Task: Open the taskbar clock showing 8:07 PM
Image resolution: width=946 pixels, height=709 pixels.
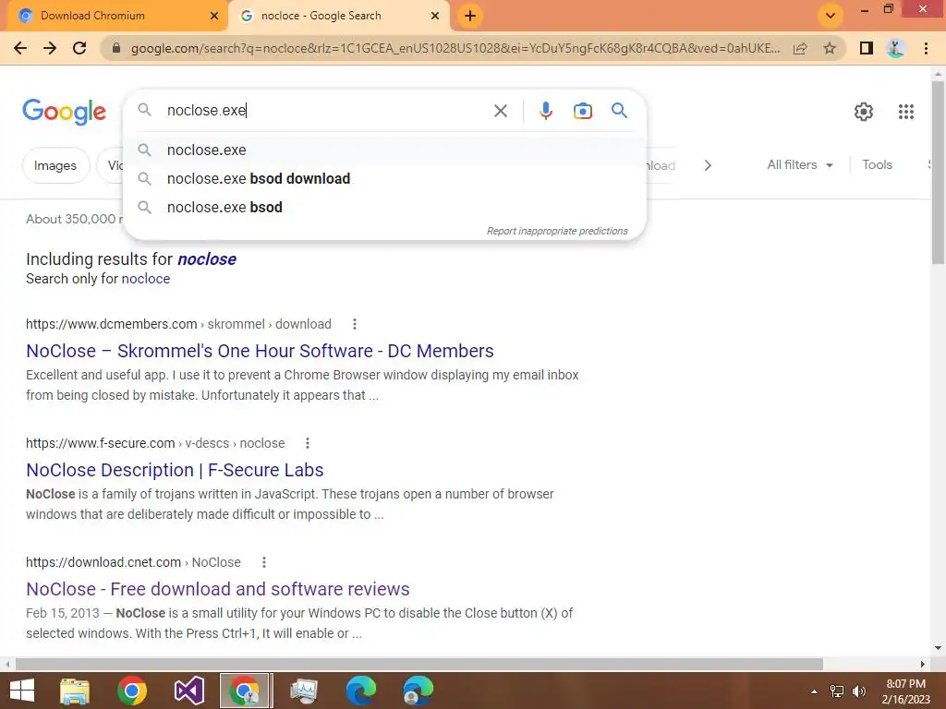Action: [905, 691]
